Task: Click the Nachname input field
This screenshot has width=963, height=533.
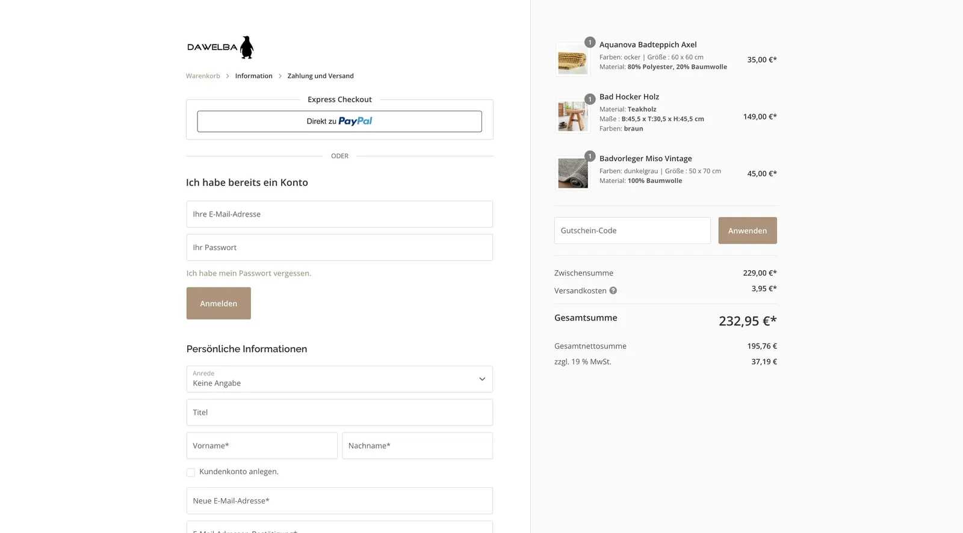Action: click(417, 446)
